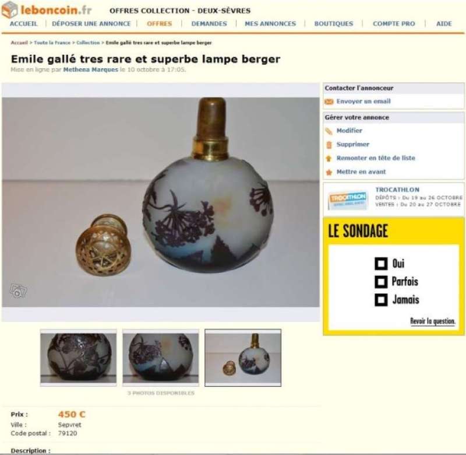Screen dimensions: 466x455
Task: Open the Déposer une annonce menu item
Action: (91, 24)
